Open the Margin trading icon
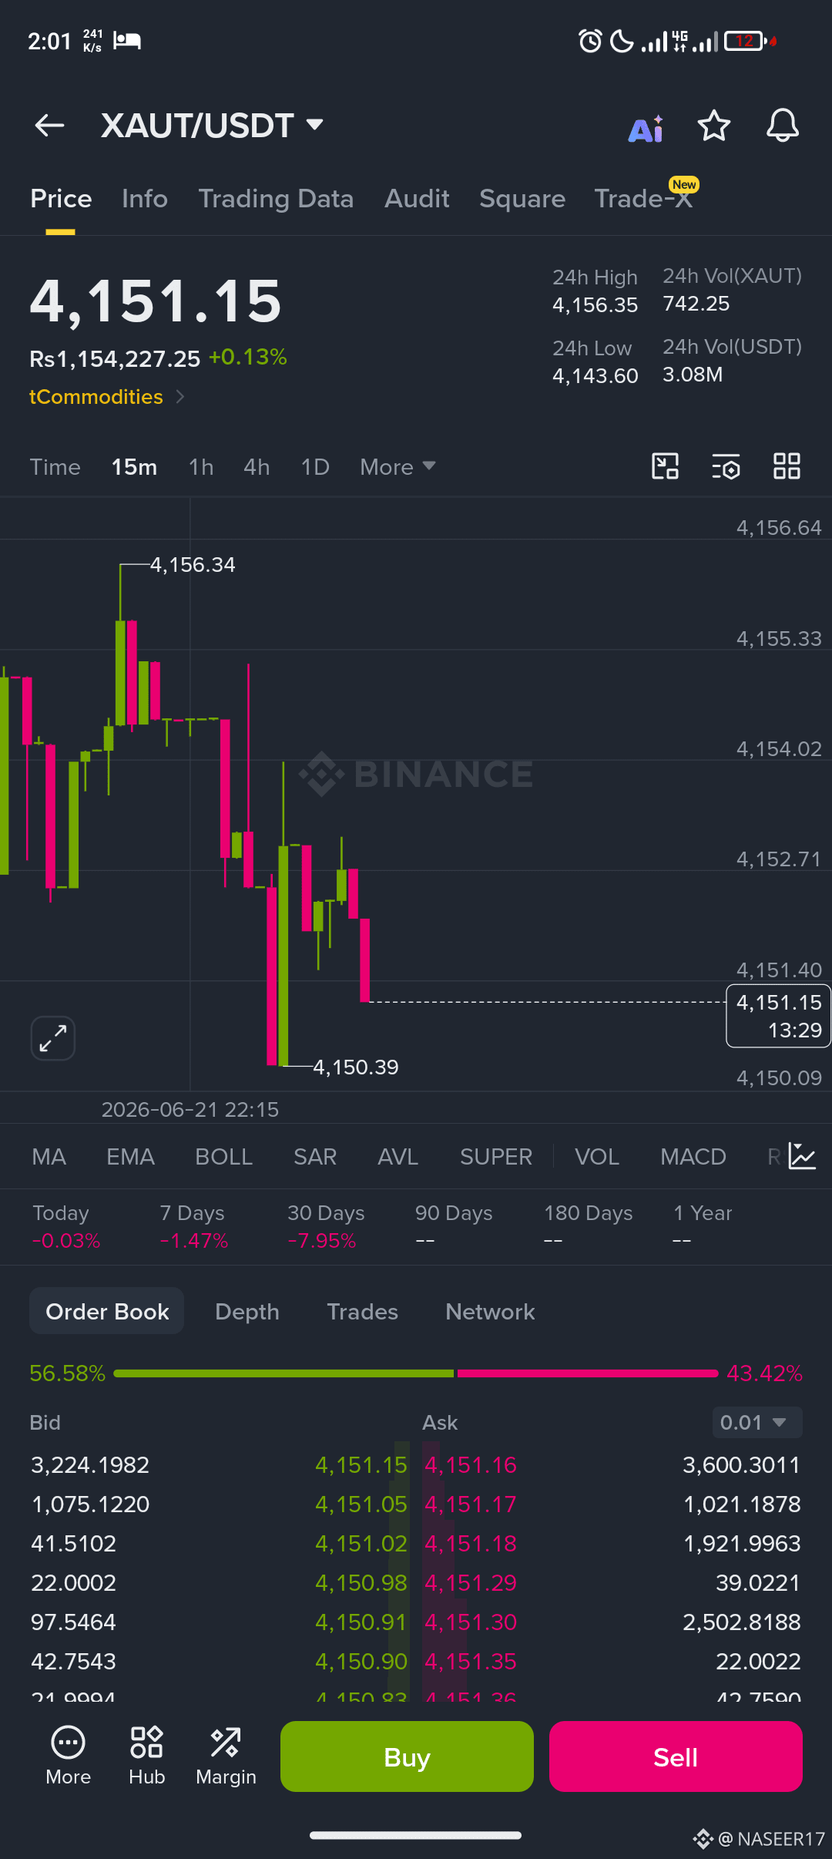 pyautogui.click(x=226, y=1756)
